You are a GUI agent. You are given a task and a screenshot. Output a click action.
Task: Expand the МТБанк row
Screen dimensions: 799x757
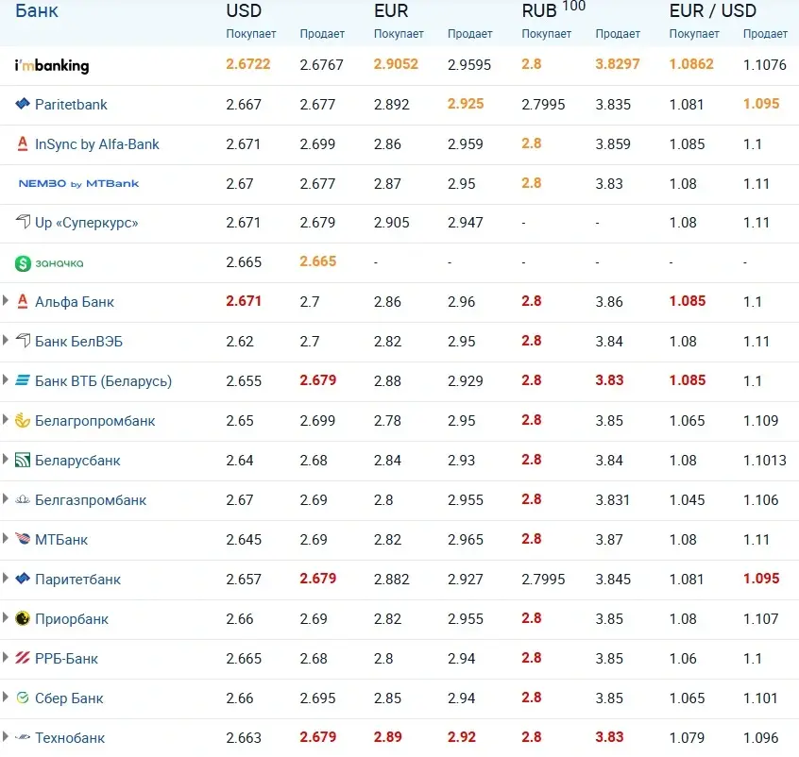[5, 538]
